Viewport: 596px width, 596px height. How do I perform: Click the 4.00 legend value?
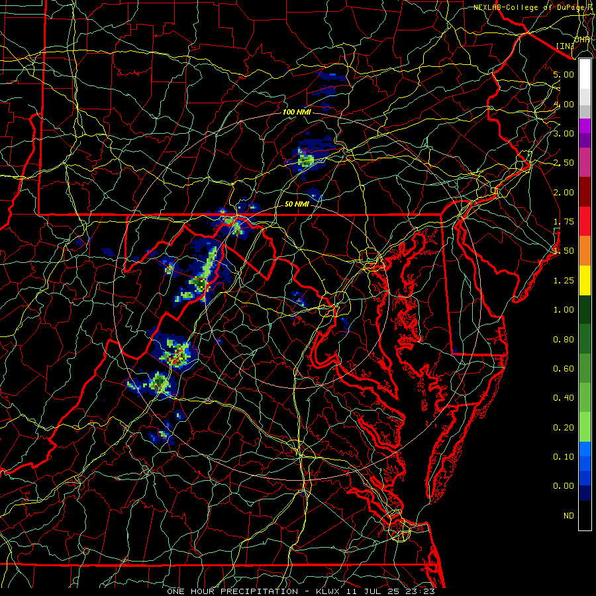point(564,104)
